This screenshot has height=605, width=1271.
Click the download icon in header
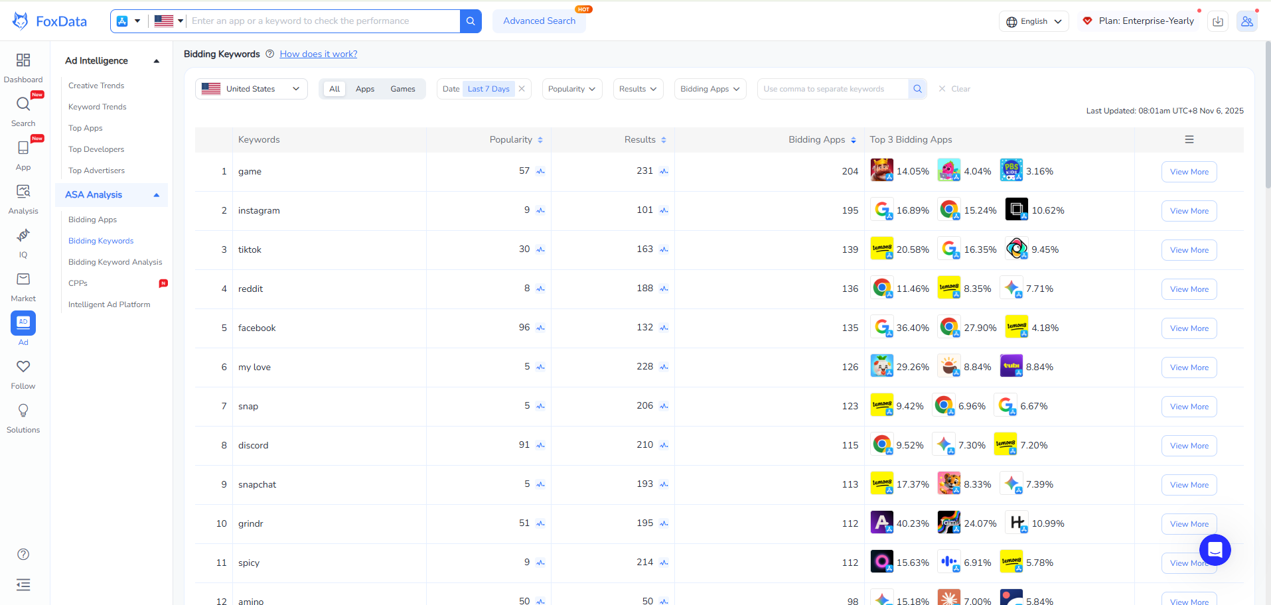(1218, 21)
